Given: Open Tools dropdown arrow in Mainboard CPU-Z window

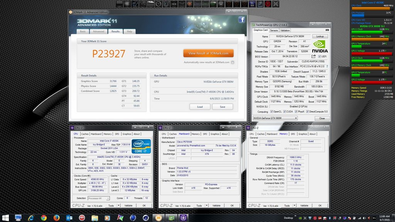Looking at the screenshot, I should (x=207, y=206).
